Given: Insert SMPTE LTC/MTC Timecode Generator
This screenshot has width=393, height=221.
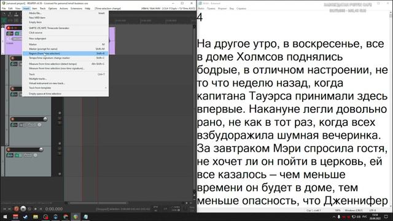Looking at the screenshot, I should (66, 28).
